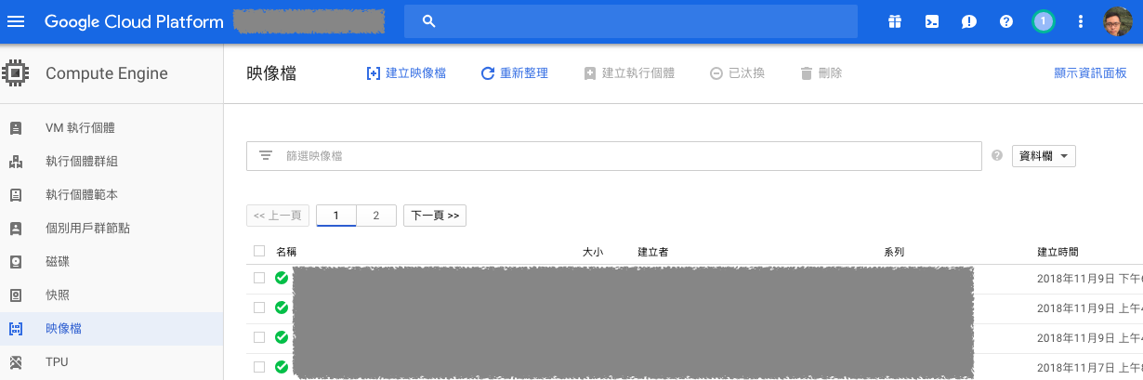Activate Cloud Shell terminal icon

tap(931, 21)
